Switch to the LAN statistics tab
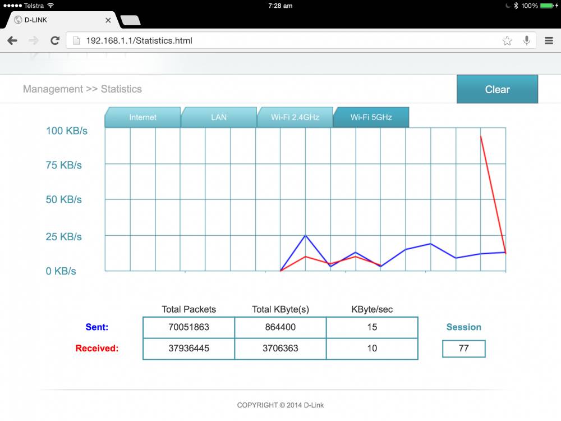The width and height of the screenshot is (561, 421). coord(219,117)
